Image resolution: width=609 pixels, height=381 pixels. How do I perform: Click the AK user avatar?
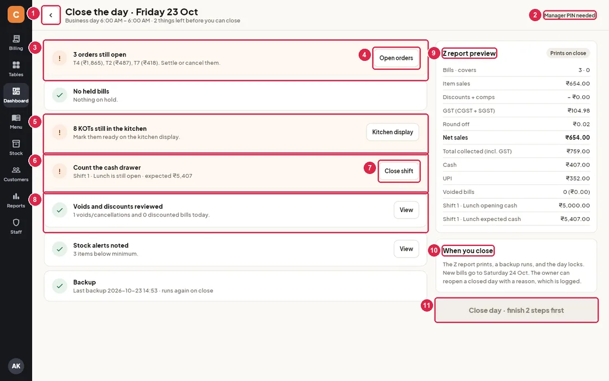click(16, 366)
